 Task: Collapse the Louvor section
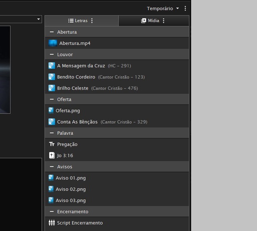(x=52, y=54)
